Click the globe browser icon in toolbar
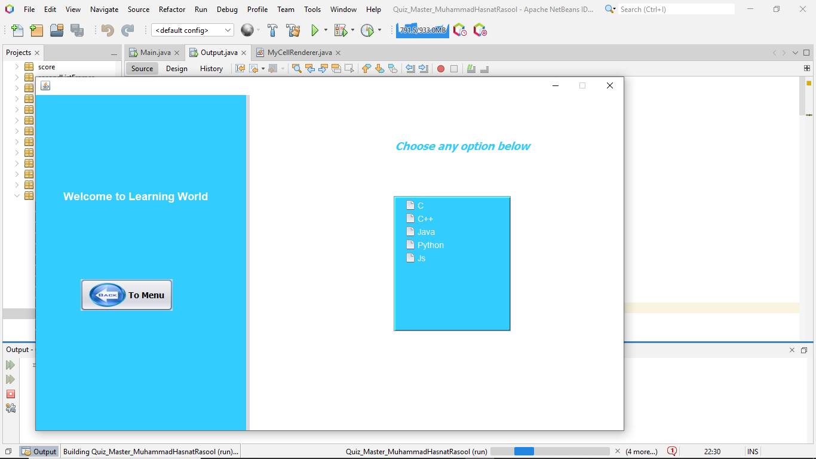816x459 pixels. click(x=247, y=30)
